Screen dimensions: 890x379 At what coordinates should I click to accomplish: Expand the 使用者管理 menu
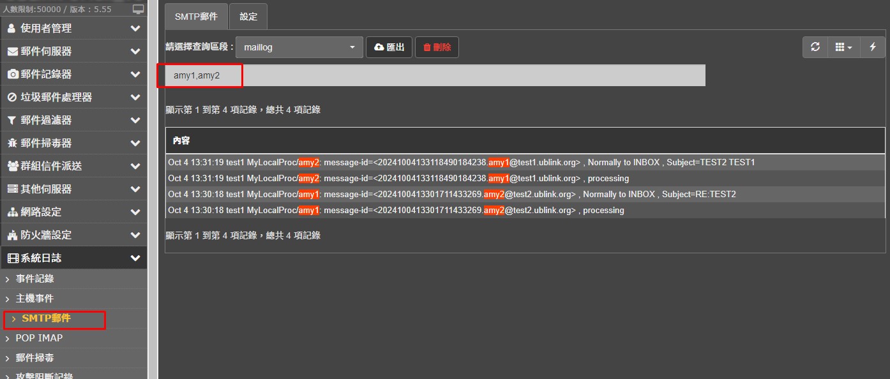pos(73,28)
